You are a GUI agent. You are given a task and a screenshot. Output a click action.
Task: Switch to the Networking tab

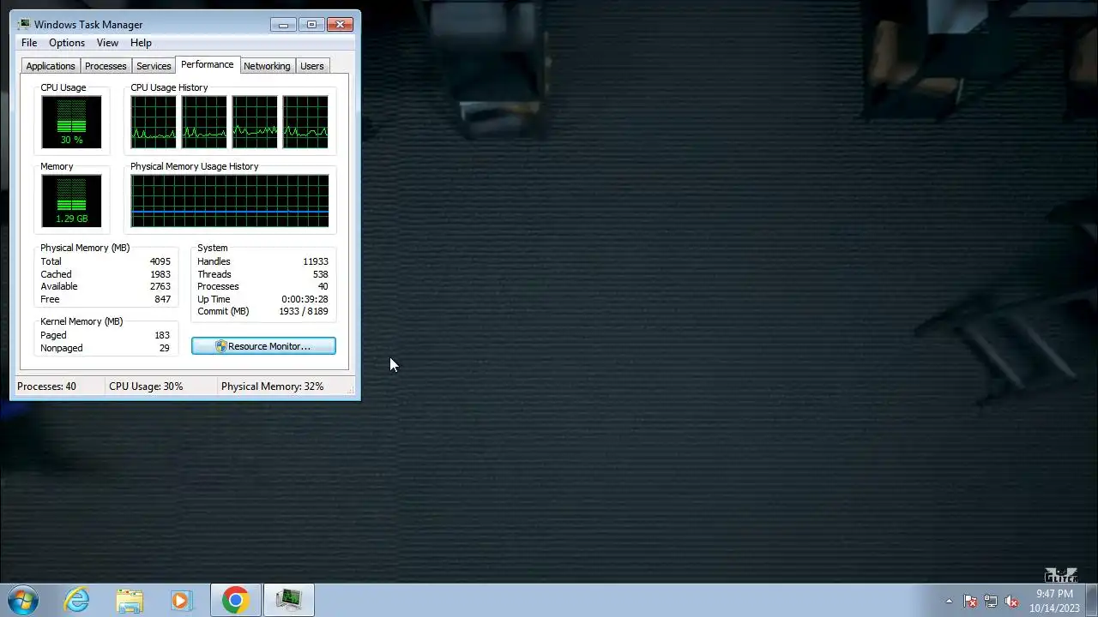[267, 66]
